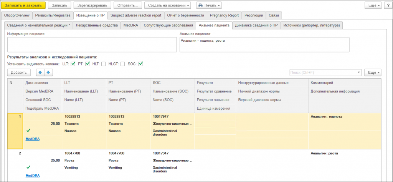Open the Еще dropdown beside search field

372,72
